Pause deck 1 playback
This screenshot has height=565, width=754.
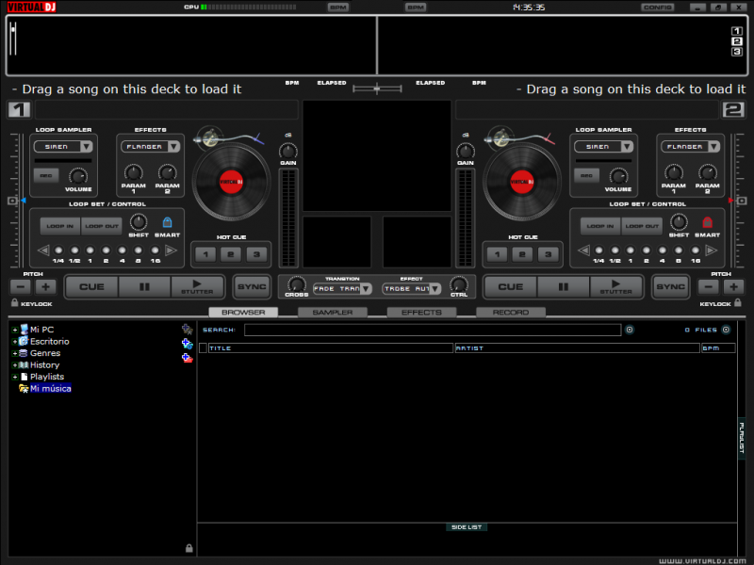144,287
